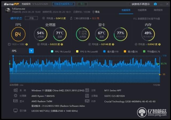
Task: Click the AMD Radeon 7x0M text
Action: pos(42,101)
